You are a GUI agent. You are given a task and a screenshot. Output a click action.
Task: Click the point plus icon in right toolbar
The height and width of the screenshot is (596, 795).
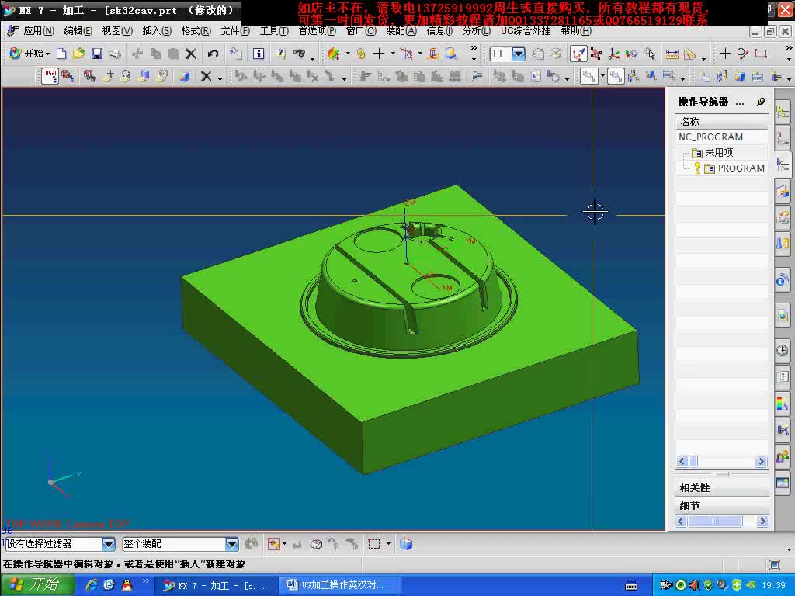click(x=725, y=54)
